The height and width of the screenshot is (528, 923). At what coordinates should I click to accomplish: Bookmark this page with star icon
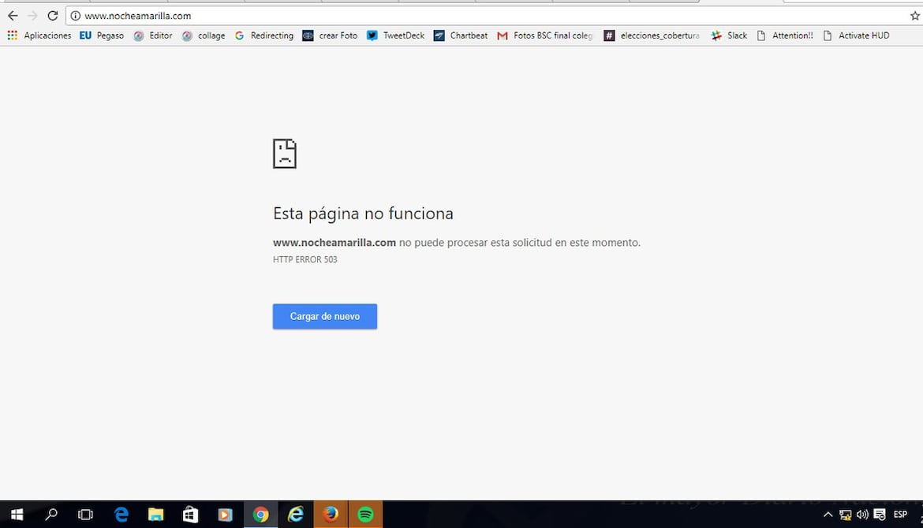915,16
